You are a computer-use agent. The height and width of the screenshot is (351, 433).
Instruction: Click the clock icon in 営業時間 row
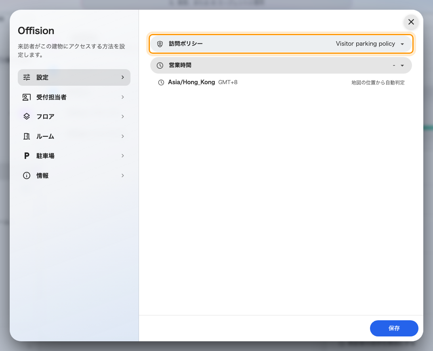point(160,66)
